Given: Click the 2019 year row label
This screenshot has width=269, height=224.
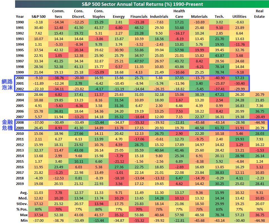Looking at the screenshot, I should click(20, 184).
